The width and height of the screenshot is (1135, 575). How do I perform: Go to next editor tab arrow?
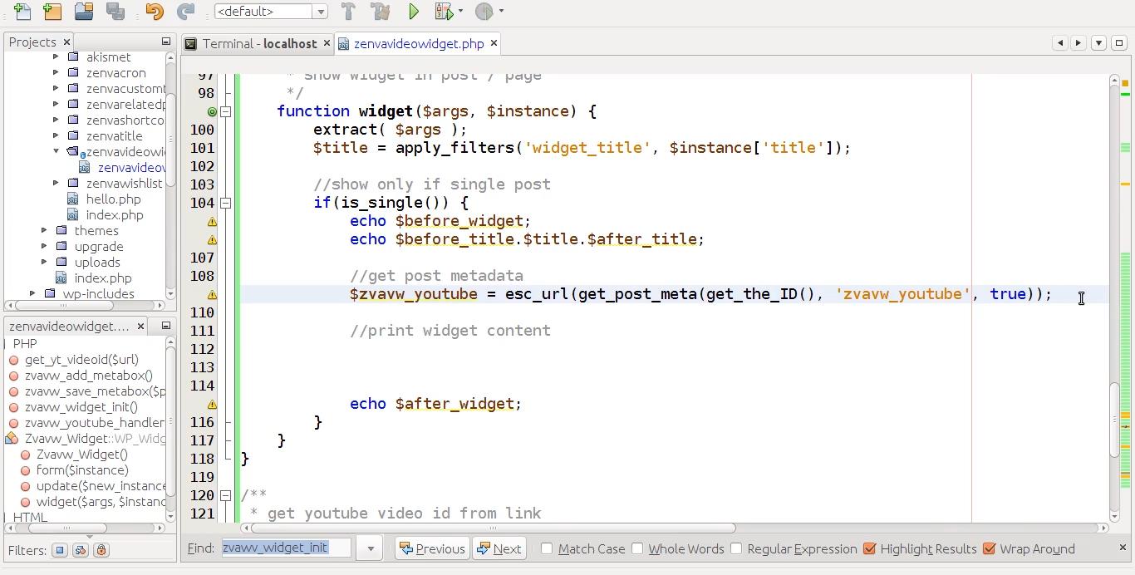click(1078, 43)
